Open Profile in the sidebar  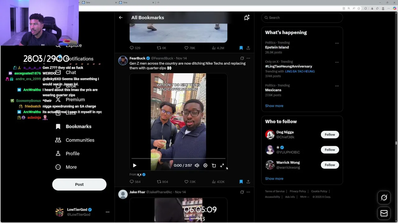(67, 154)
